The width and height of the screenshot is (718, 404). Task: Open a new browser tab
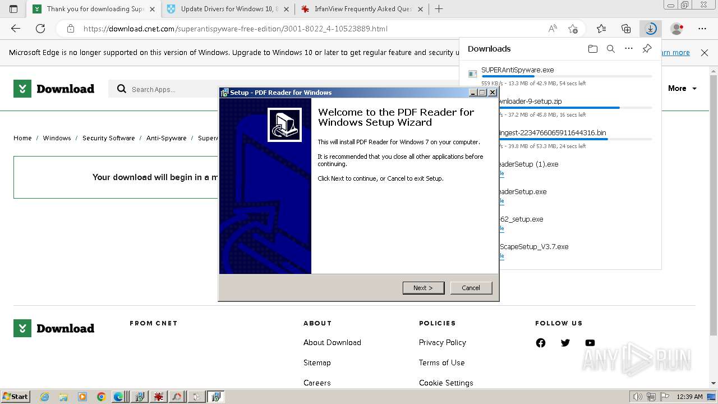tap(439, 9)
